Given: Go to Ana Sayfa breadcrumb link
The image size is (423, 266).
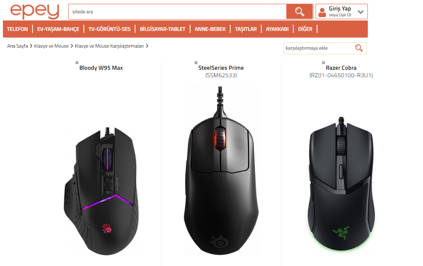Looking at the screenshot, I should (x=18, y=46).
